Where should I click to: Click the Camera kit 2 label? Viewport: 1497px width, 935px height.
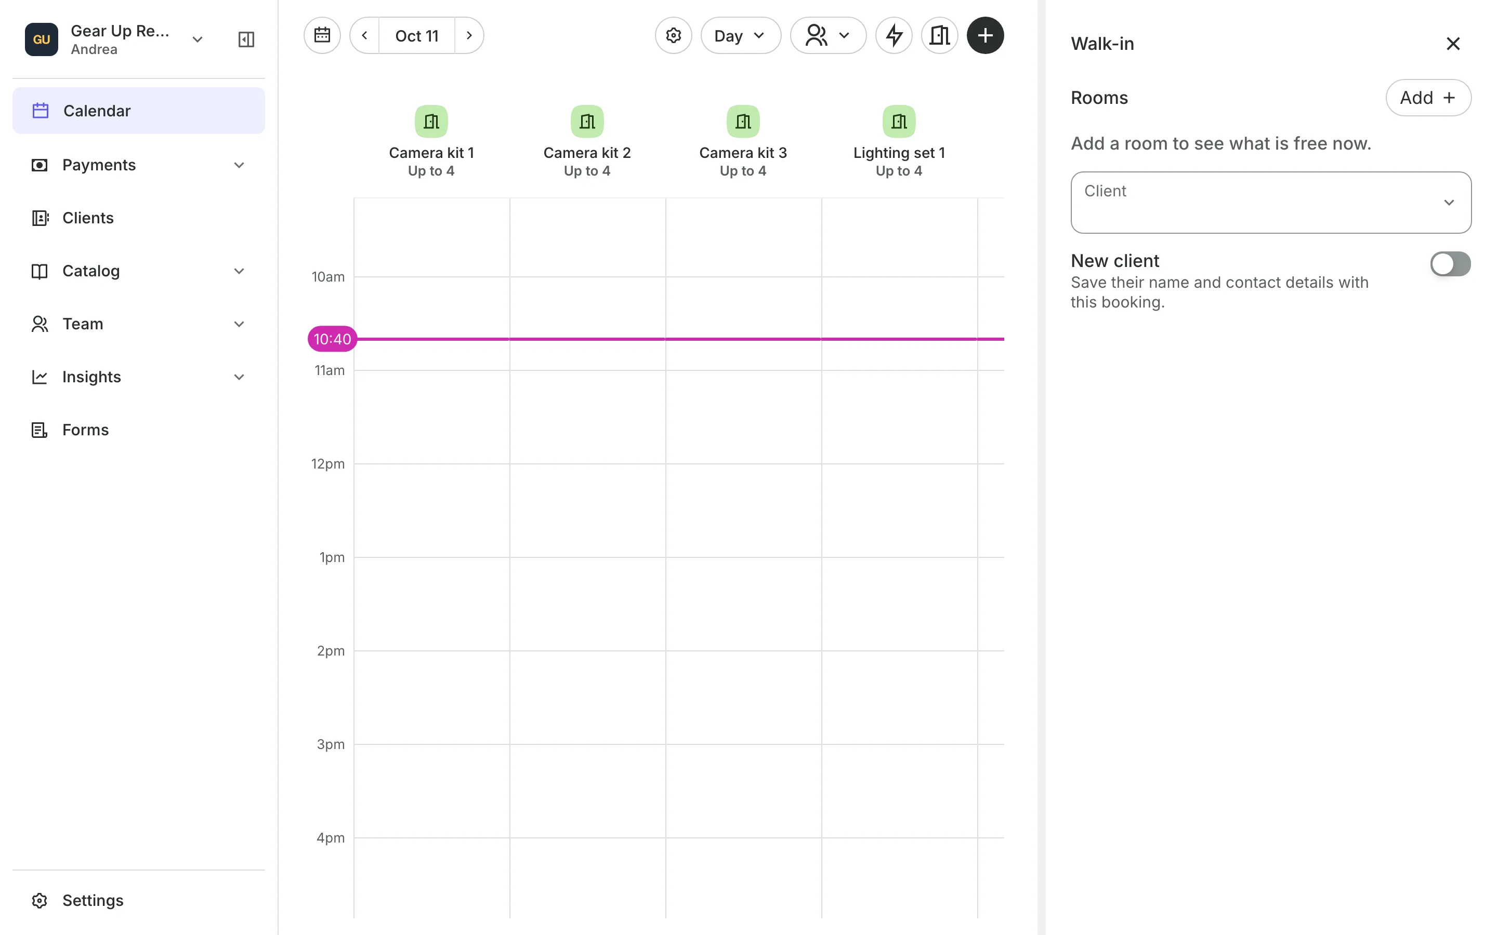pyautogui.click(x=587, y=153)
